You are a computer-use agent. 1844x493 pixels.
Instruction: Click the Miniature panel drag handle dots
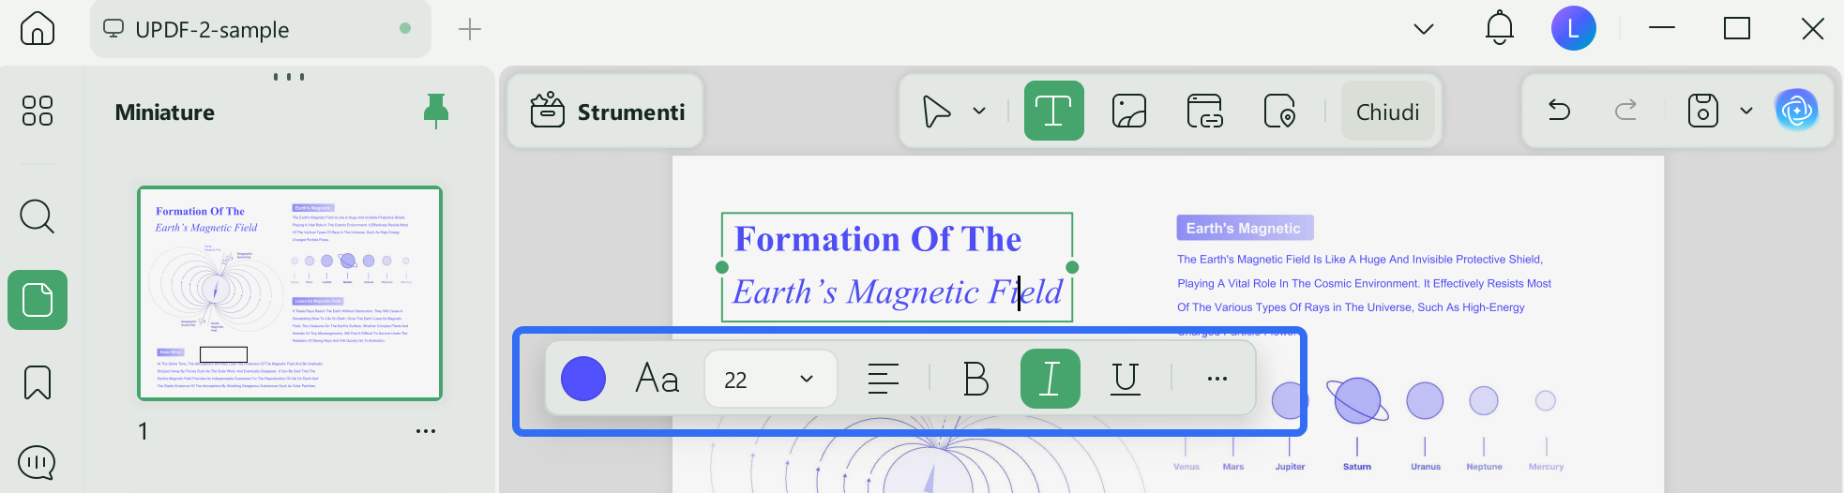[x=289, y=77]
